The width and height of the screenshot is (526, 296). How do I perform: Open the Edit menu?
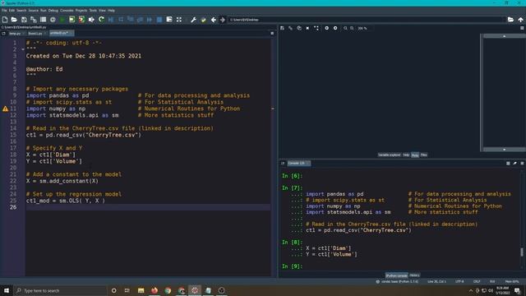[x=12, y=11]
